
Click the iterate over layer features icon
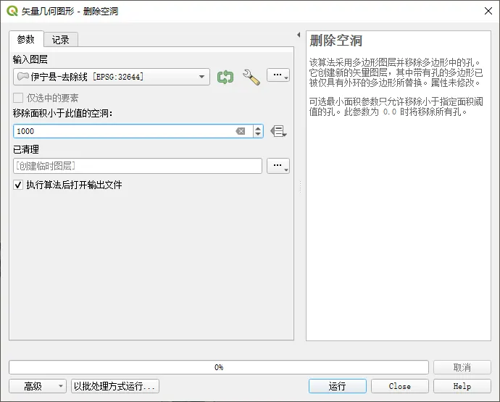click(225, 77)
